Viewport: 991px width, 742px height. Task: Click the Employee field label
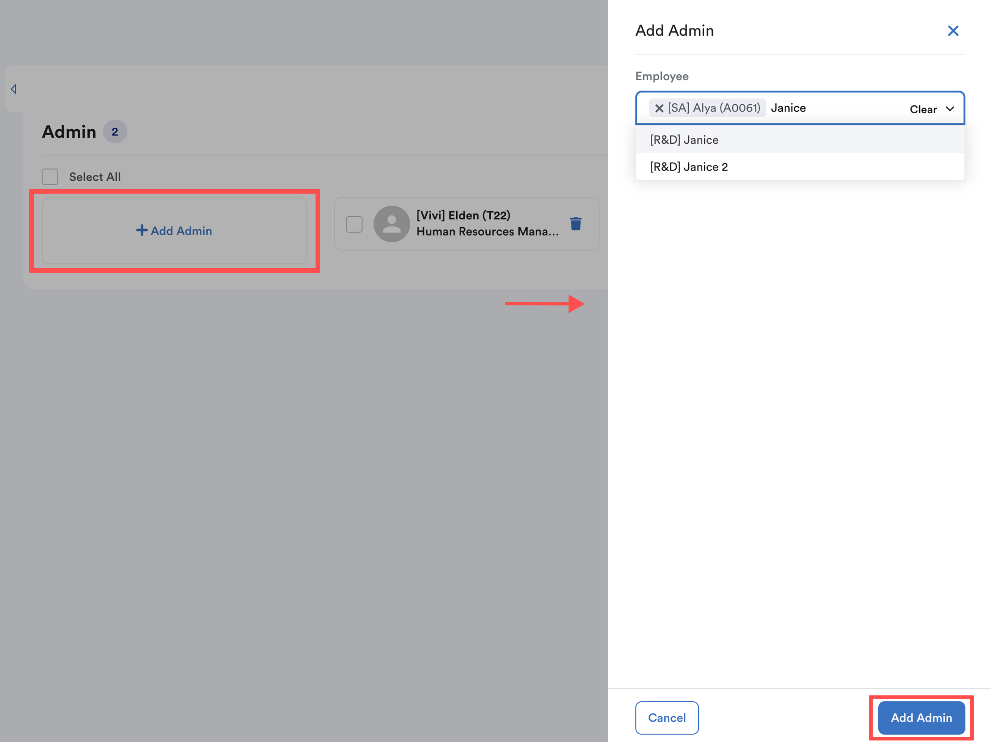[661, 77]
